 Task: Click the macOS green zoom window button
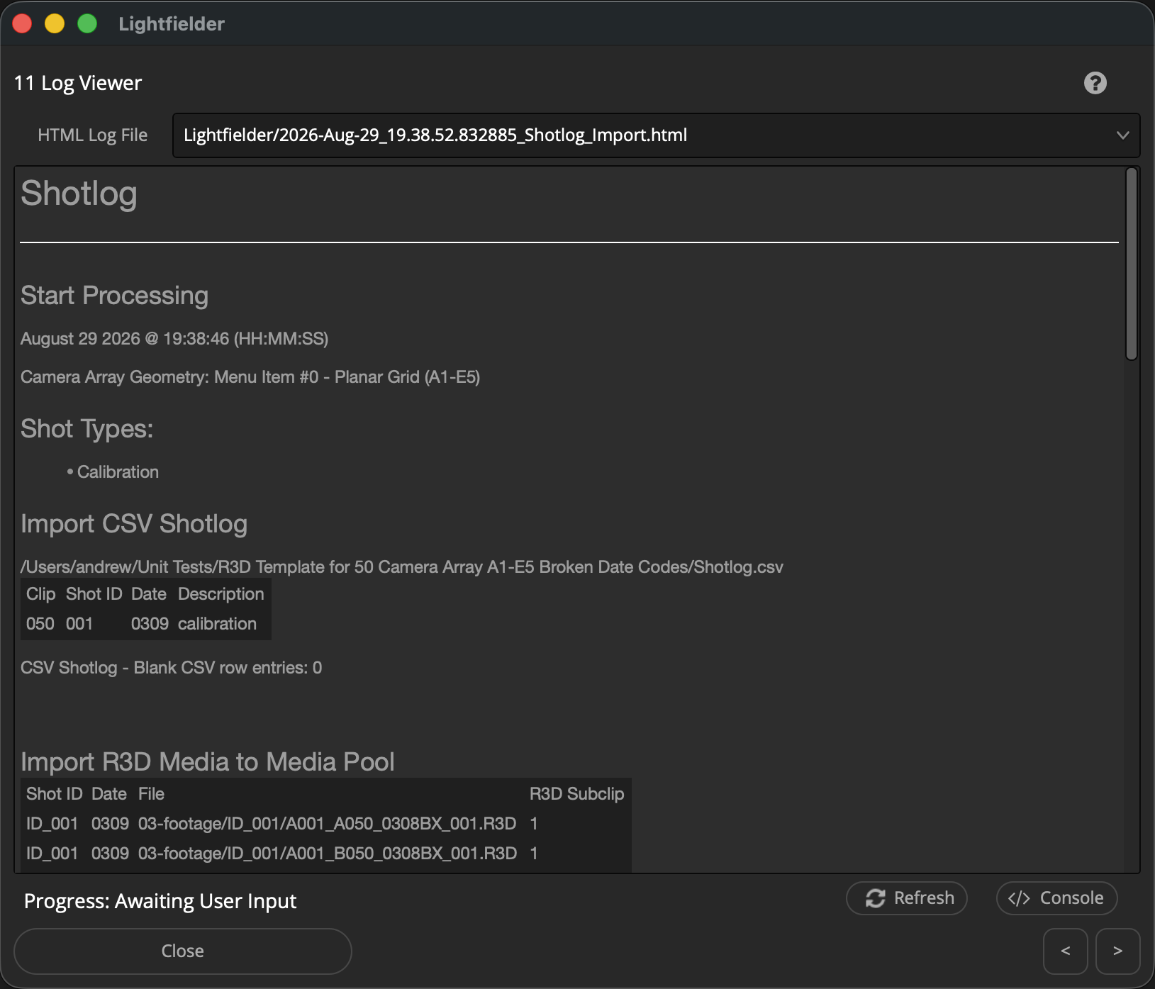87,23
